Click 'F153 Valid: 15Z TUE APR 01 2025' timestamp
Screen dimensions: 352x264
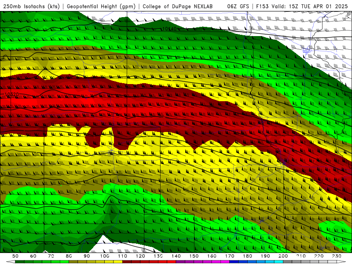coord(302,6)
